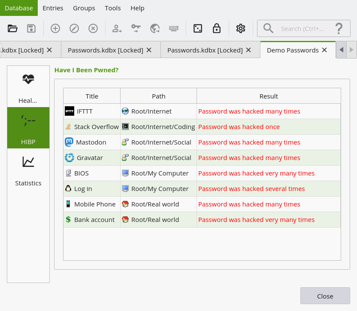The image size is (357, 311).
Task: Copy password with the key arrow icon
Action: (x=136, y=28)
